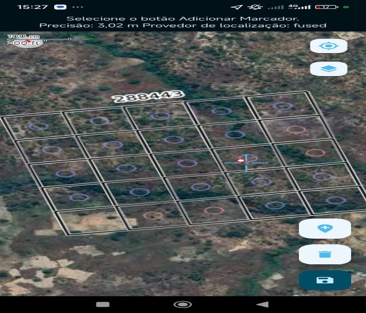Select the plot label 288443
Image resolution: width=366 pixels, height=313 pixels.
[148, 96]
